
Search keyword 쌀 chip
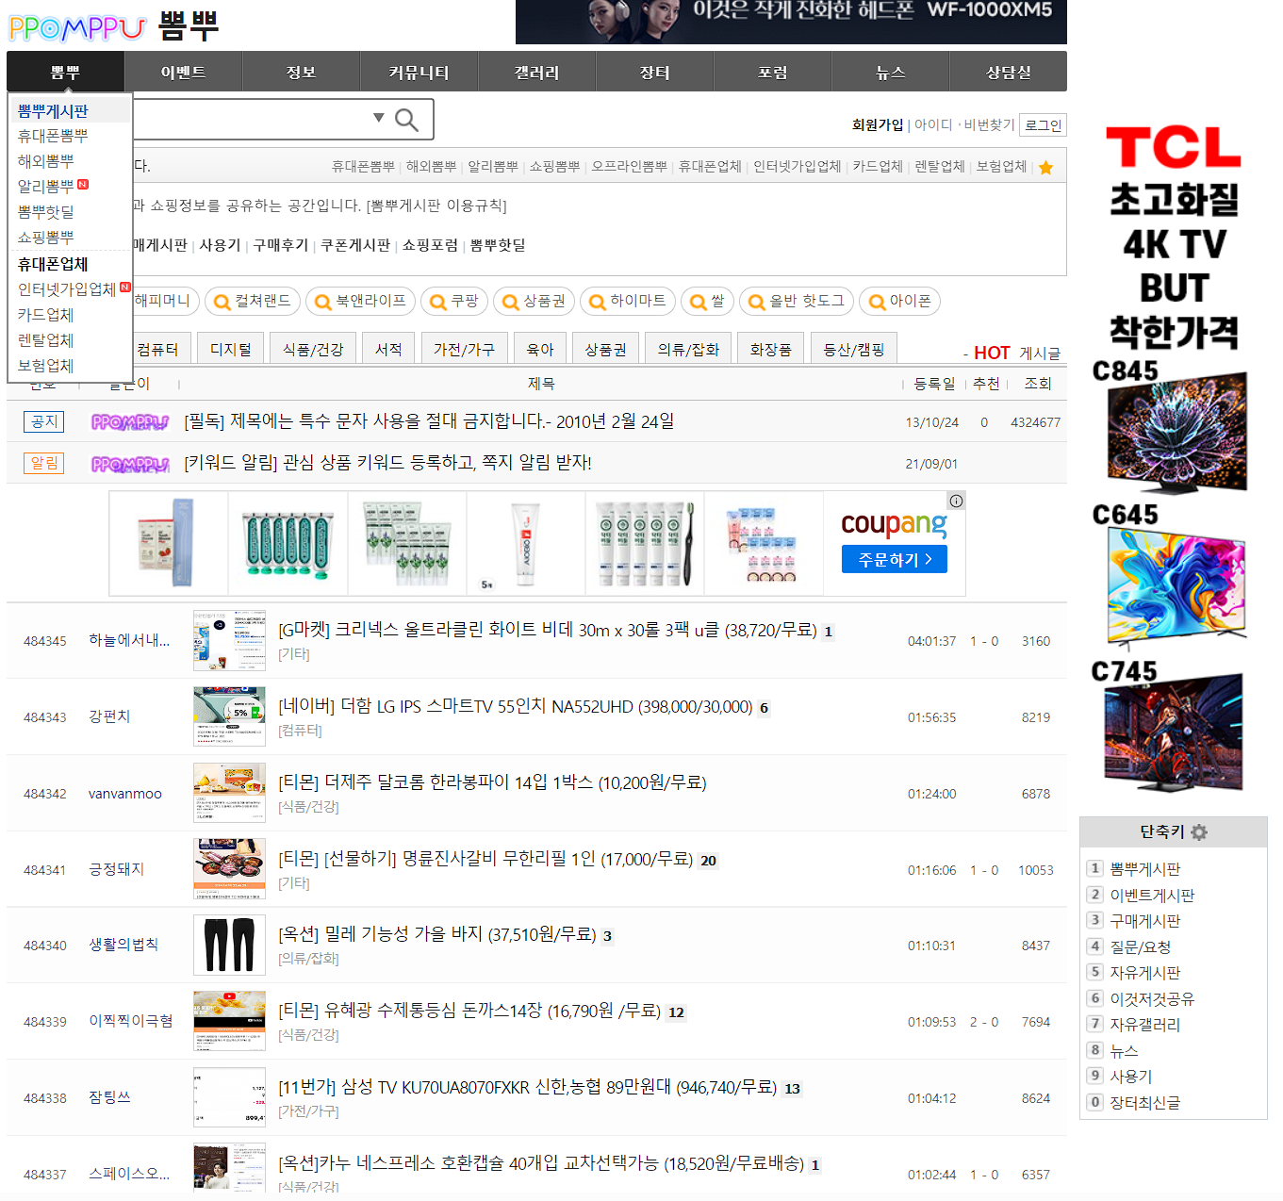click(707, 302)
